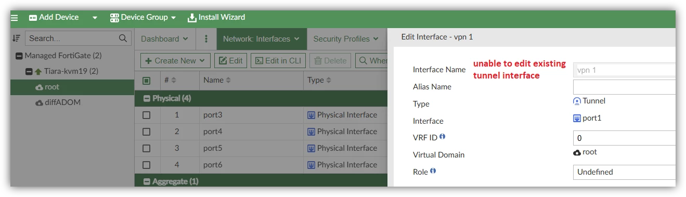The image size is (686, 197).
Task: Open the Role dropdown set to Undefined
Action: click(624, 172)
